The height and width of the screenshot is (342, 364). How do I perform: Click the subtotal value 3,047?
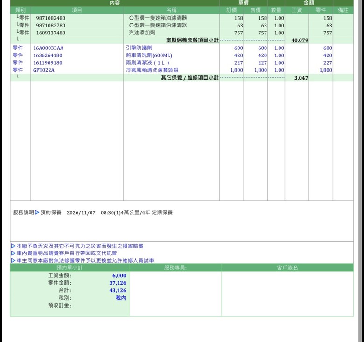pyautogui.click(x=301, y=78)
